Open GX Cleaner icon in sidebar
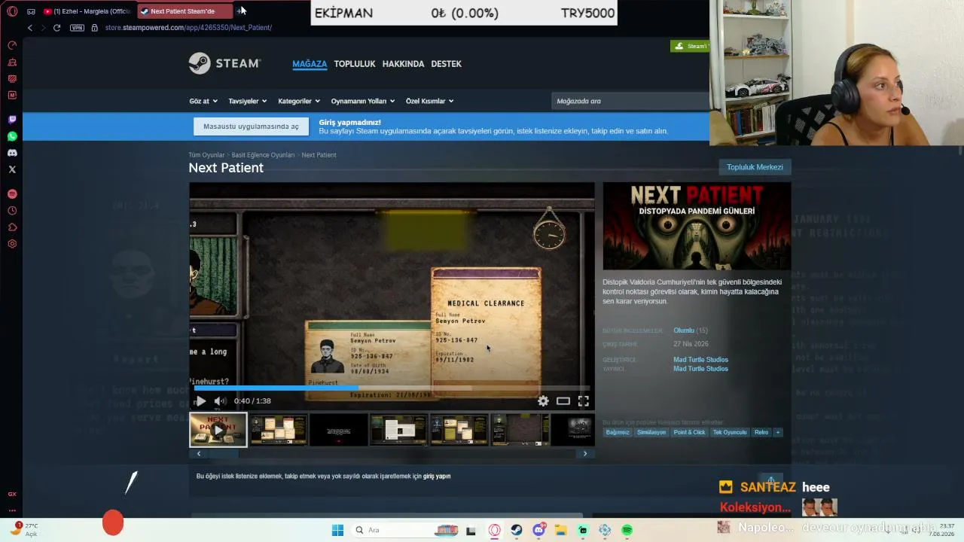Viewport: 964px width, 542px height. pos(12,62)
